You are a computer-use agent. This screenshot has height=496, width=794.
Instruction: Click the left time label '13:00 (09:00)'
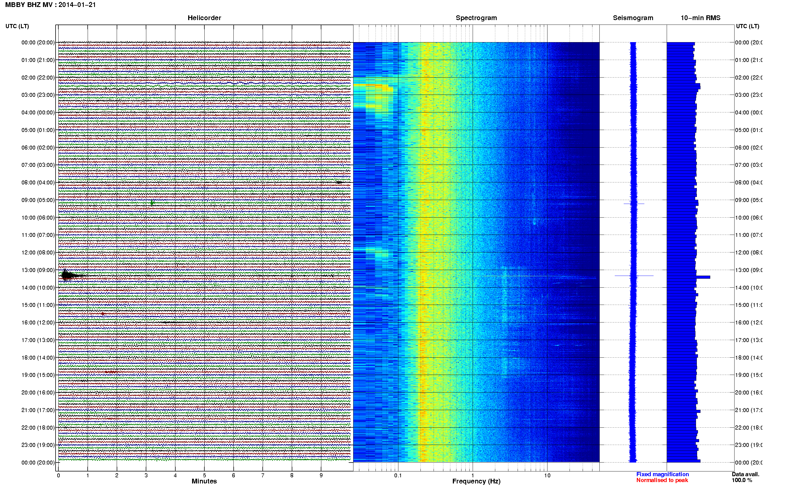[x=38, y=270]
